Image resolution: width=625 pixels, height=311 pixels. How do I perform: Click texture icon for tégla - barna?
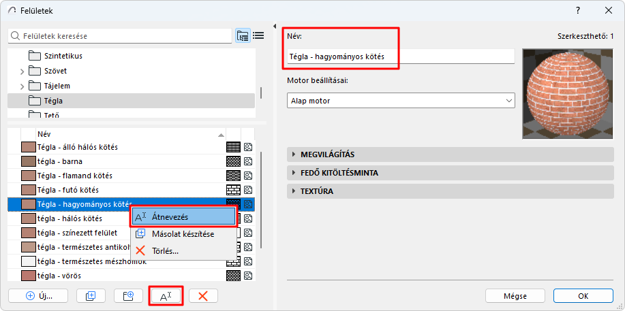tap(248, 161)
